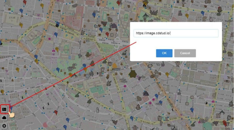This screenshot has width=234, height=130.
Task: Cancel the image URL dialog
Action: pos(185,53)
